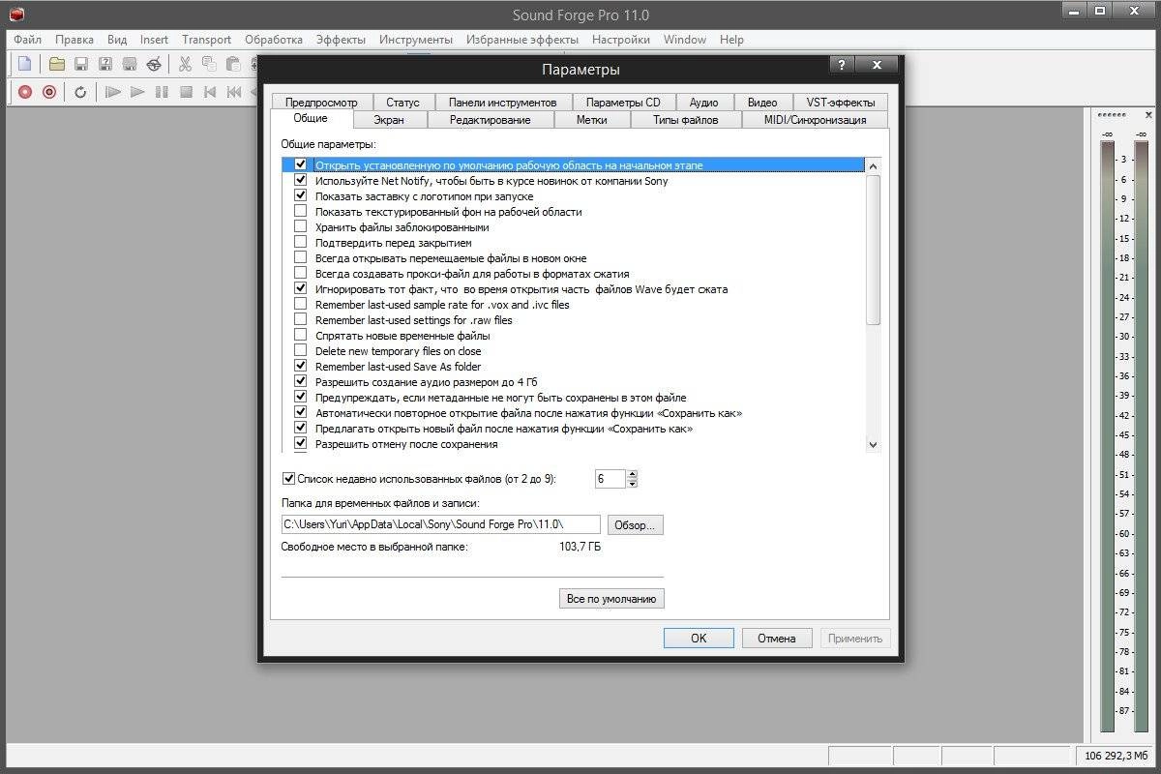Click the New file icon in toolbar
Viewport: 1161px width, 774px height.
25,65
